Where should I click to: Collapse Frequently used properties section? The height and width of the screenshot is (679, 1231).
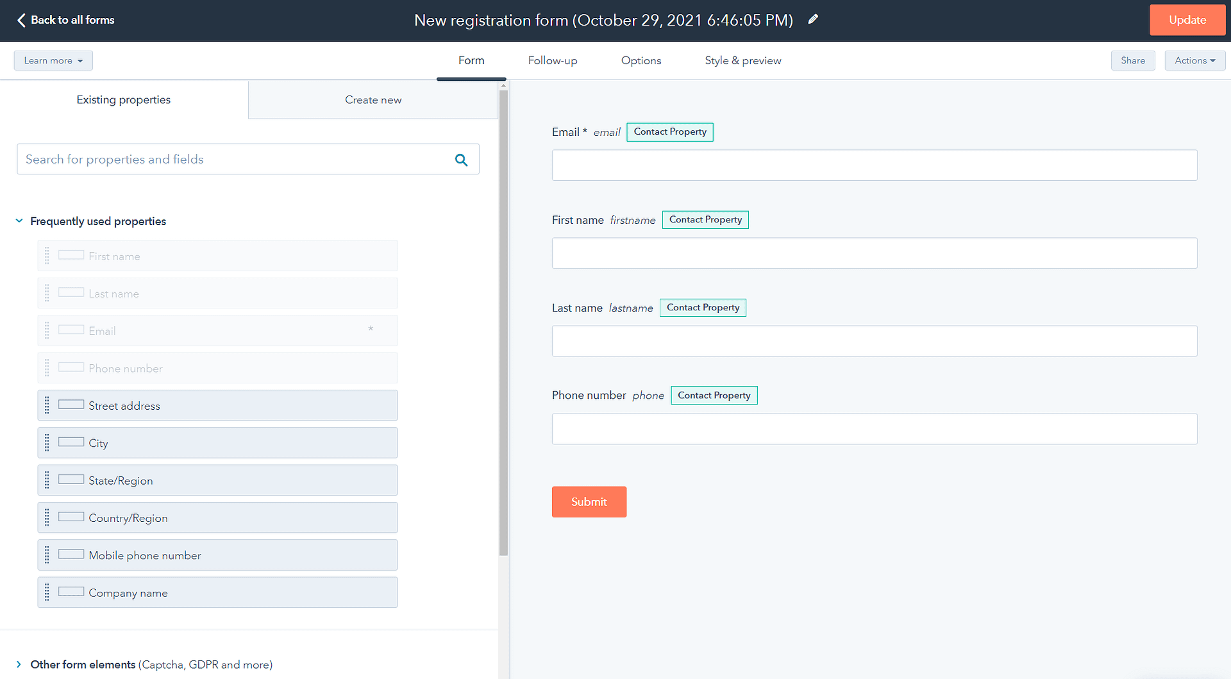(x=19, y=221)
